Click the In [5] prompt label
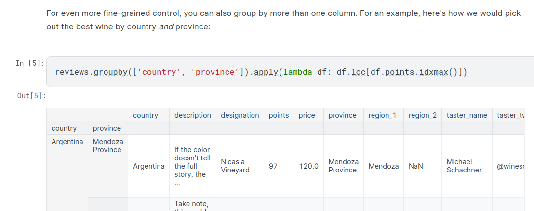Viewport: 534px width, 211px height. (x=30, y=63)
